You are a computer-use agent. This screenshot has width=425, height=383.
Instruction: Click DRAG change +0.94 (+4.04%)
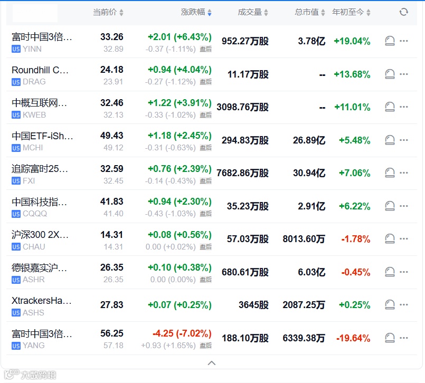[x=180, y=70]
